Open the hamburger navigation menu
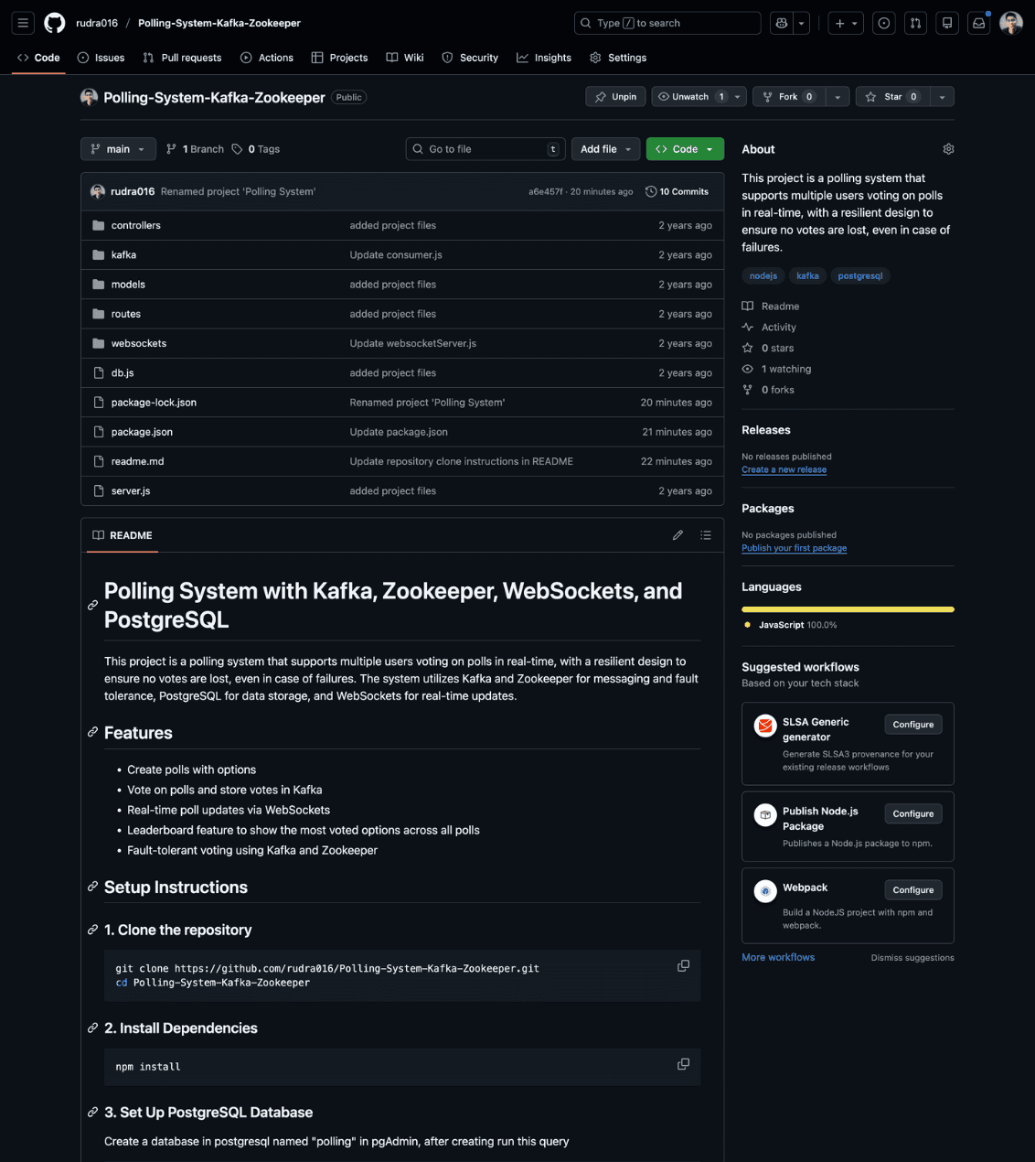The image size is (1035, 1162). pos(23,23)
